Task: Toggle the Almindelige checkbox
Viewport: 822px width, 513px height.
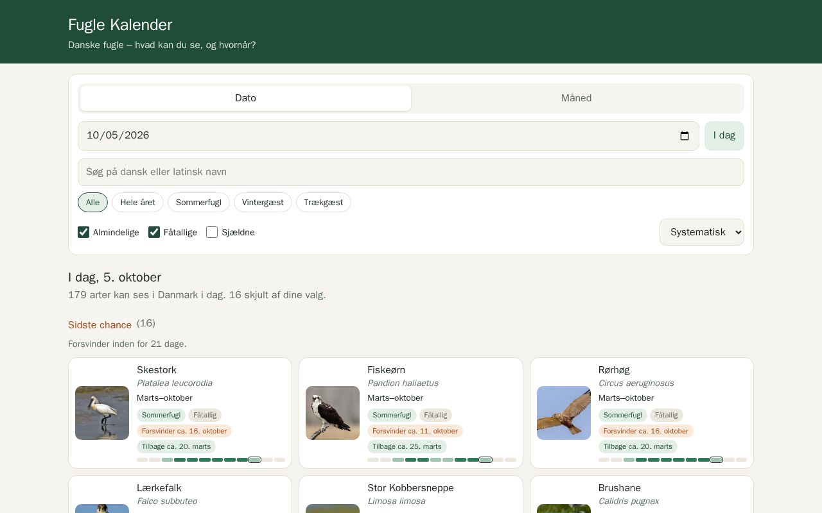Action: coord(83,232)
